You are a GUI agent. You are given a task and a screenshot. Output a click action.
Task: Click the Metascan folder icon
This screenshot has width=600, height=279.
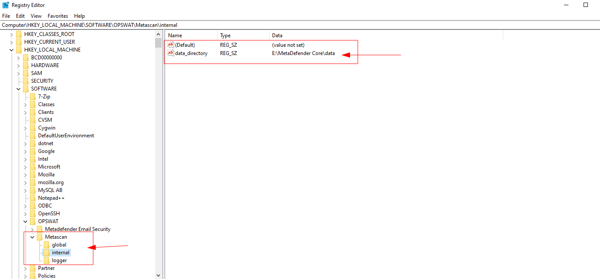[39, 237]
